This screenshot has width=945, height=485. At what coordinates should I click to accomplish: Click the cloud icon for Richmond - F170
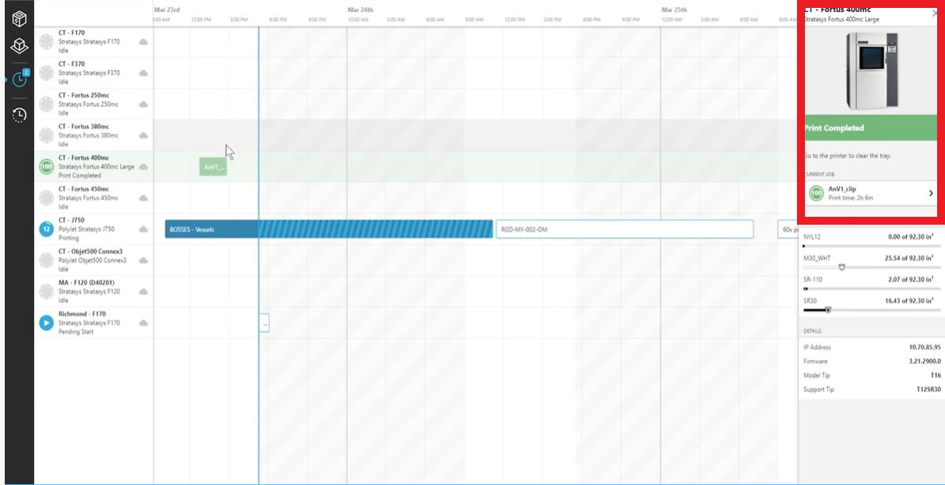point(143,323)
